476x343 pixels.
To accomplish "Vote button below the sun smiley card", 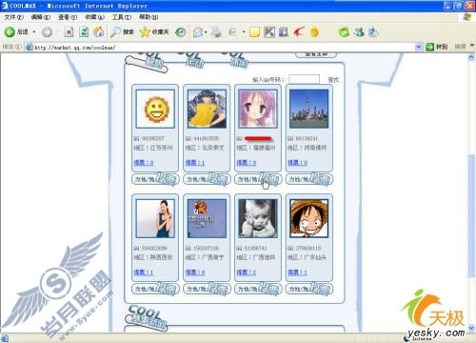I will (155, 179).
